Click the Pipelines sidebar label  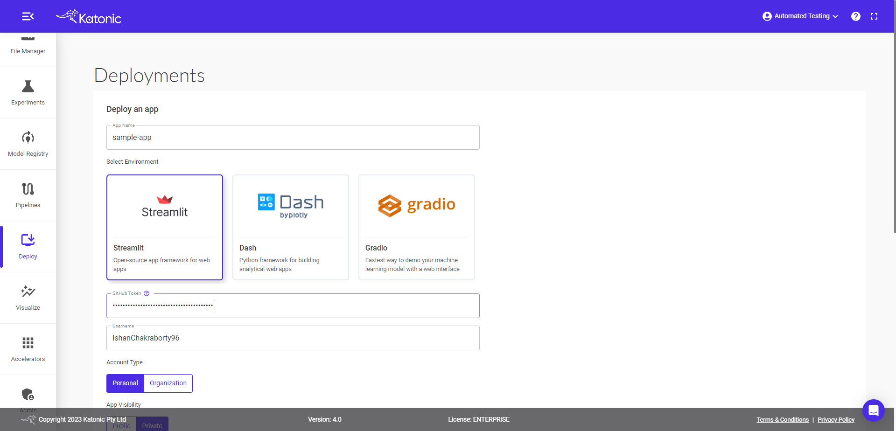[x=28, y=205]
